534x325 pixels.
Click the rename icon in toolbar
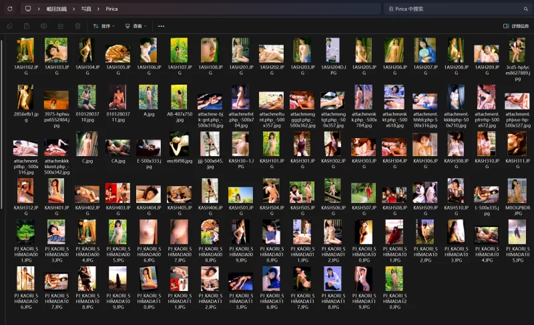[x=43, y=26]
